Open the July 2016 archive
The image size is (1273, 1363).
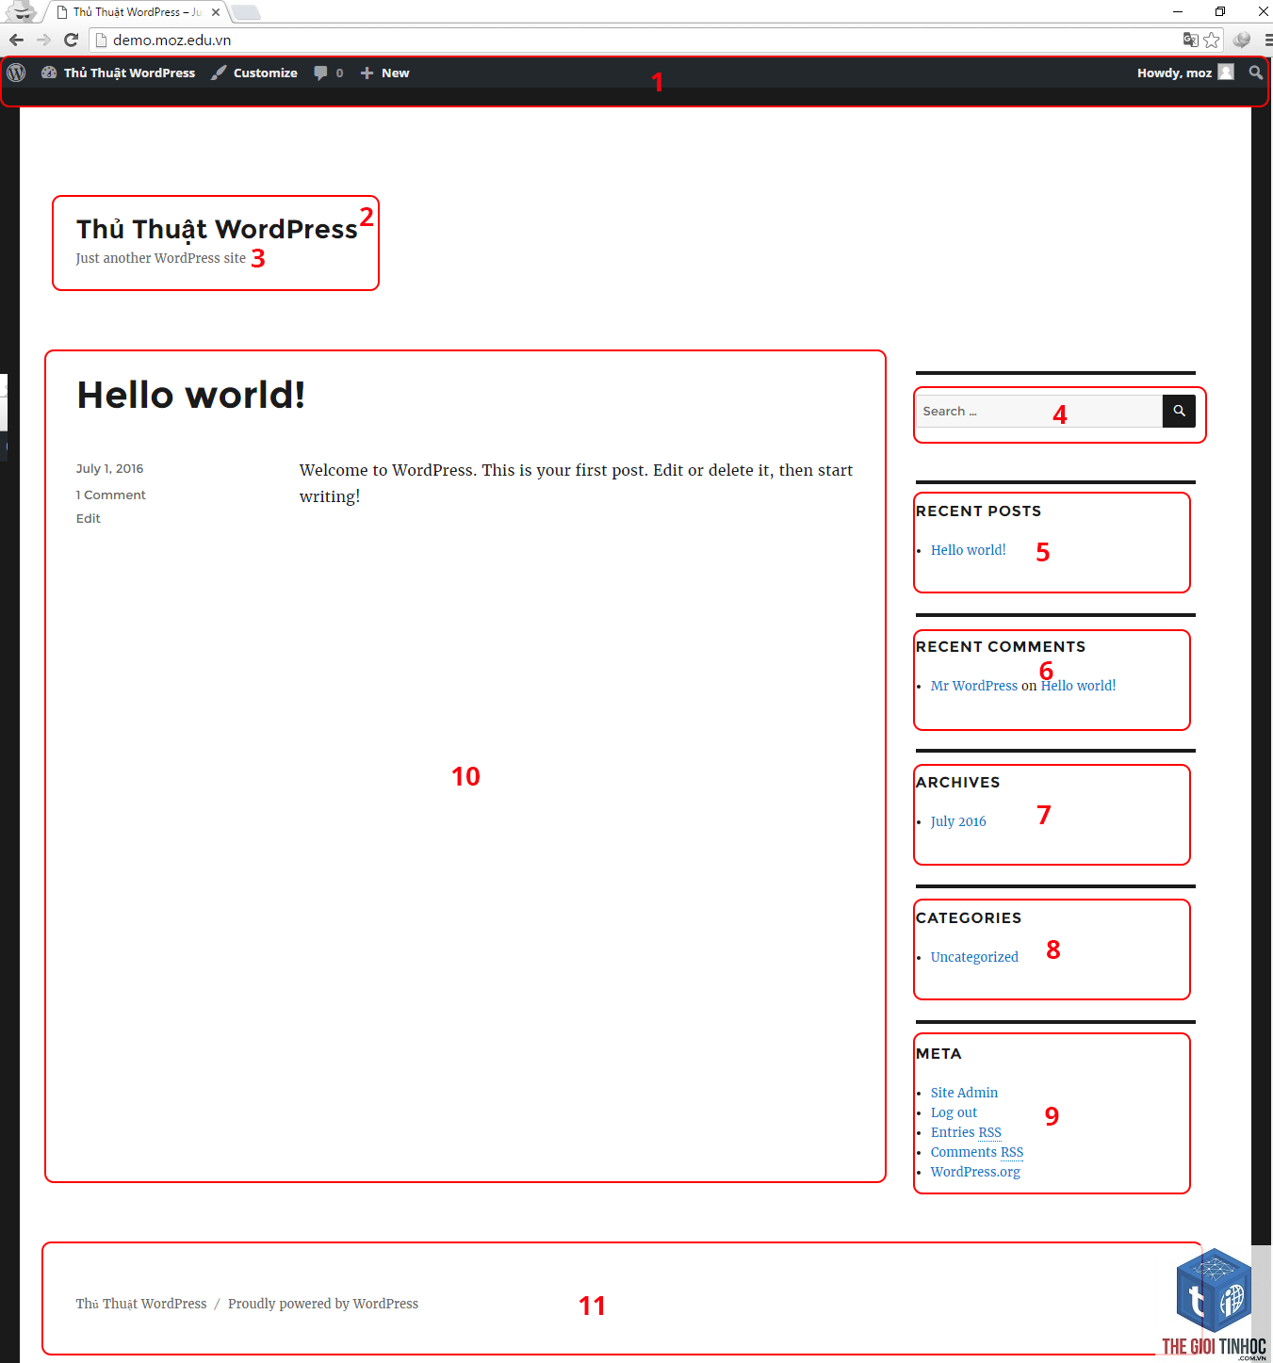958,821
